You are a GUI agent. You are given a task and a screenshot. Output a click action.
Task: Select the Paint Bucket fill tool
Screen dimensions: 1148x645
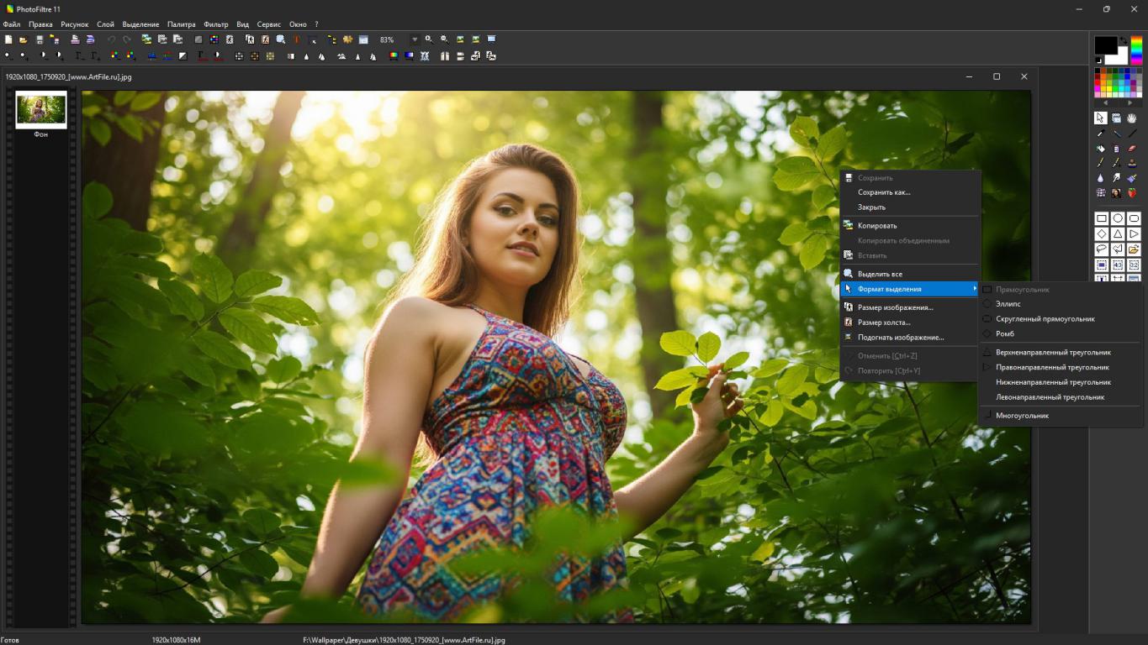pos(1101,149)
